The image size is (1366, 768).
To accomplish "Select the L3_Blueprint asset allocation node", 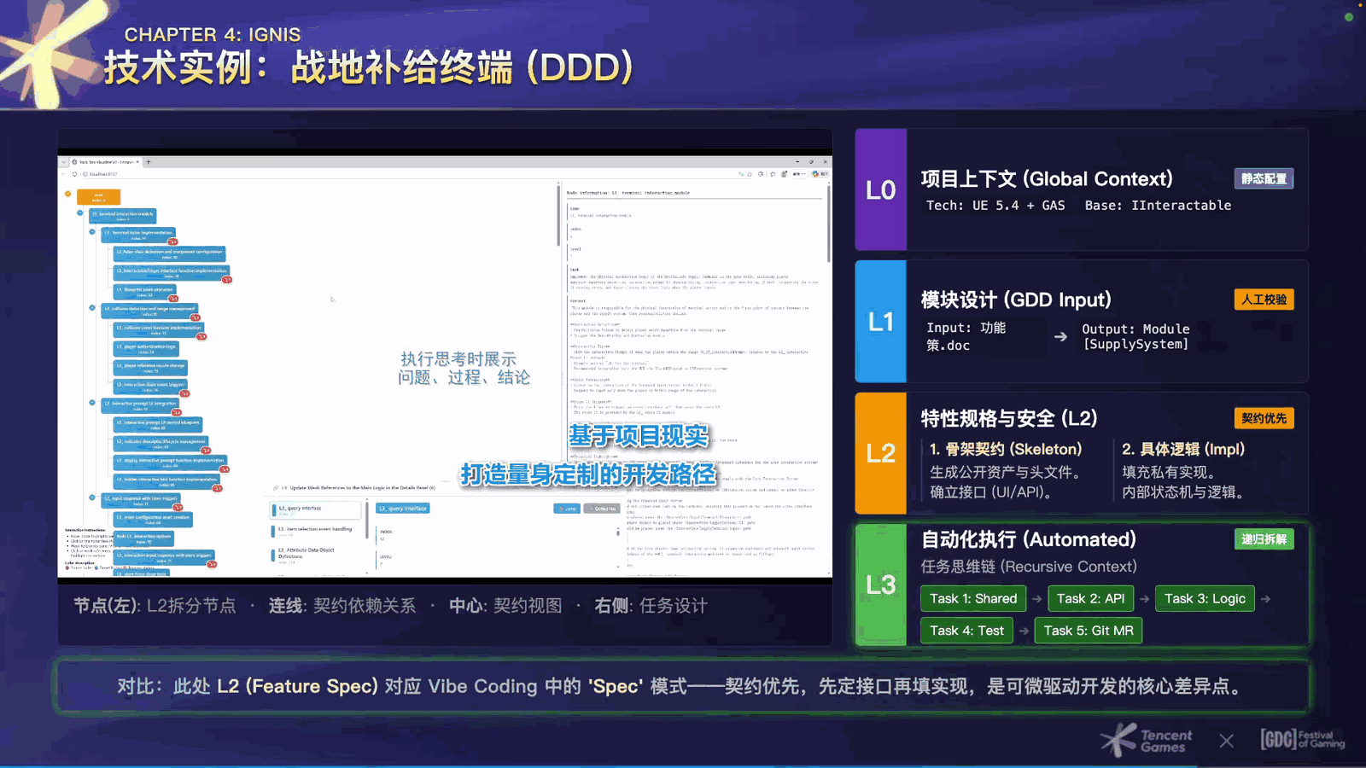I will 144,292.
